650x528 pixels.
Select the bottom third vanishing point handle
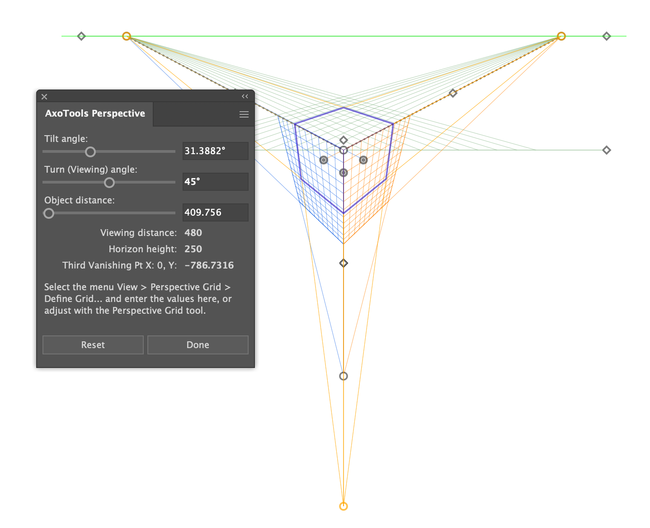pos(344,506)
